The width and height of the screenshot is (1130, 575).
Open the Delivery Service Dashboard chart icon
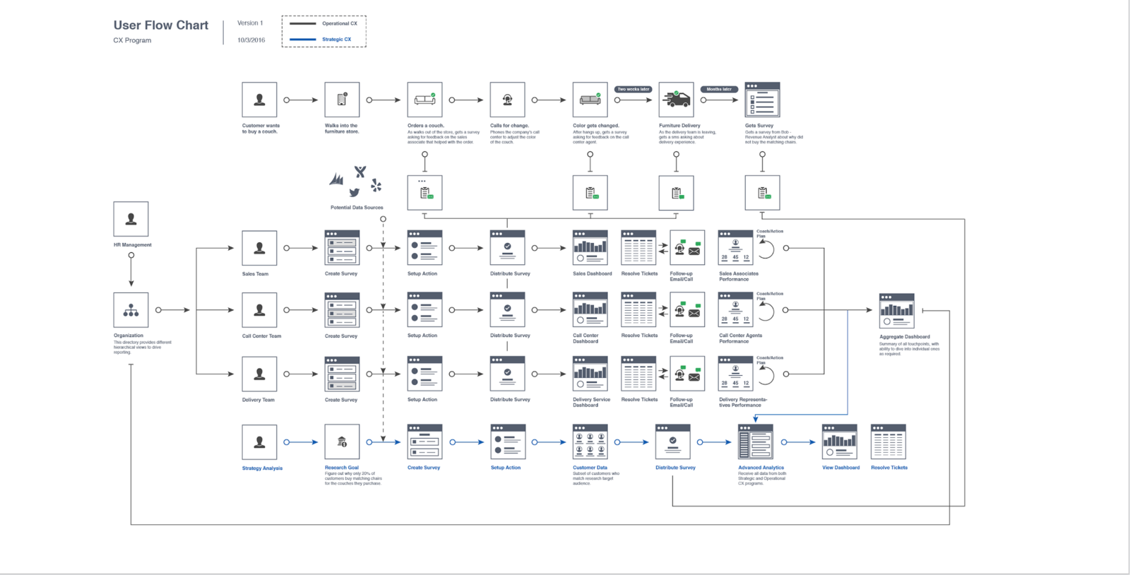(x=590, y=374)
